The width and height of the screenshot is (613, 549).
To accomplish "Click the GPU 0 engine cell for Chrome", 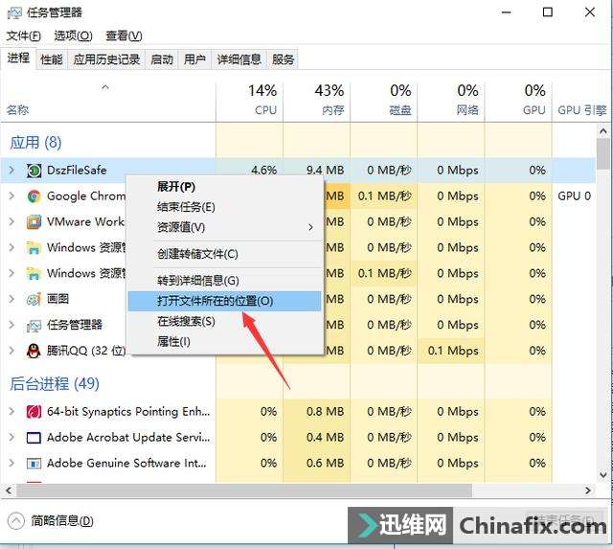I will coord(574,195).
